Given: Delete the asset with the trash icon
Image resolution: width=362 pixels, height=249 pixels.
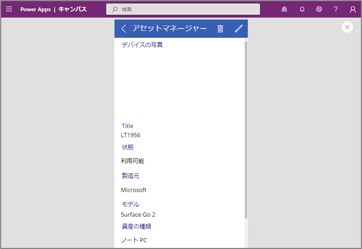Looking at the screenshot, I should (x=220, y=29).
